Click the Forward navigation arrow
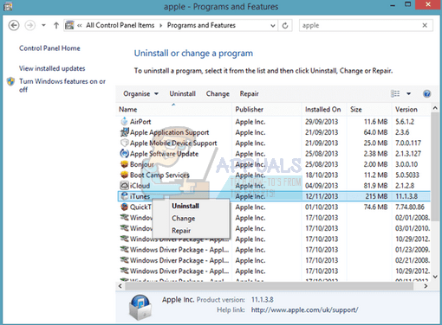 click(29, 25)
